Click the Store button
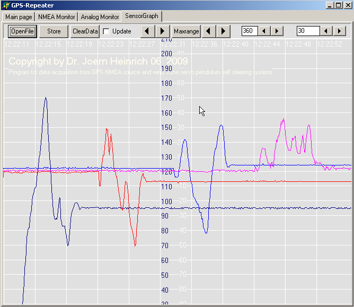This screenshot has height=307, width=354. point(54,31)
